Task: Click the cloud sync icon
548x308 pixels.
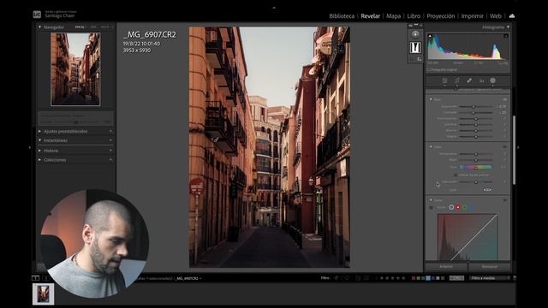Action: coord(512,16)
